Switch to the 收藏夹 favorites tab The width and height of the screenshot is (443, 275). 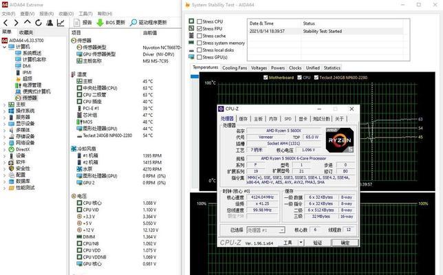click(26, 32)
